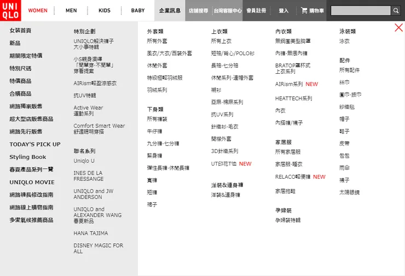Open Active Wear 運動系列
This screenshot has height=276, width=405.
pyautogui.click(x=88, y=110)
